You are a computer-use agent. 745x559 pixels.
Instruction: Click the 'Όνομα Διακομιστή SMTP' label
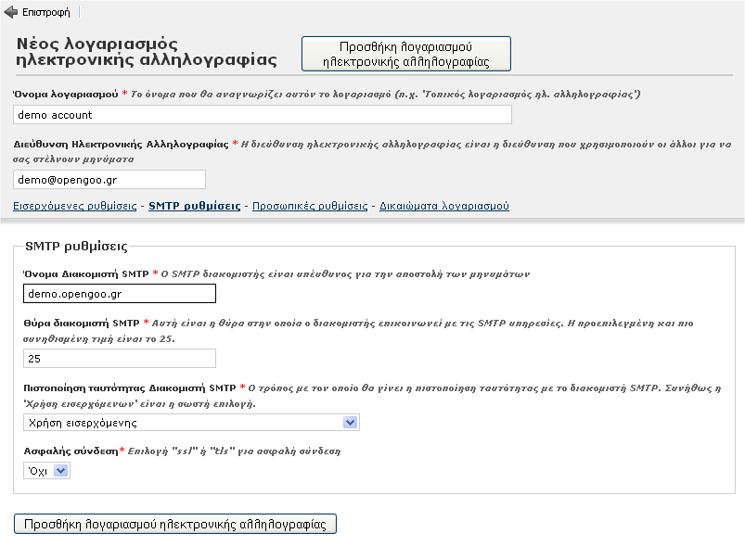pyautogui.click(x=85, y=274)
